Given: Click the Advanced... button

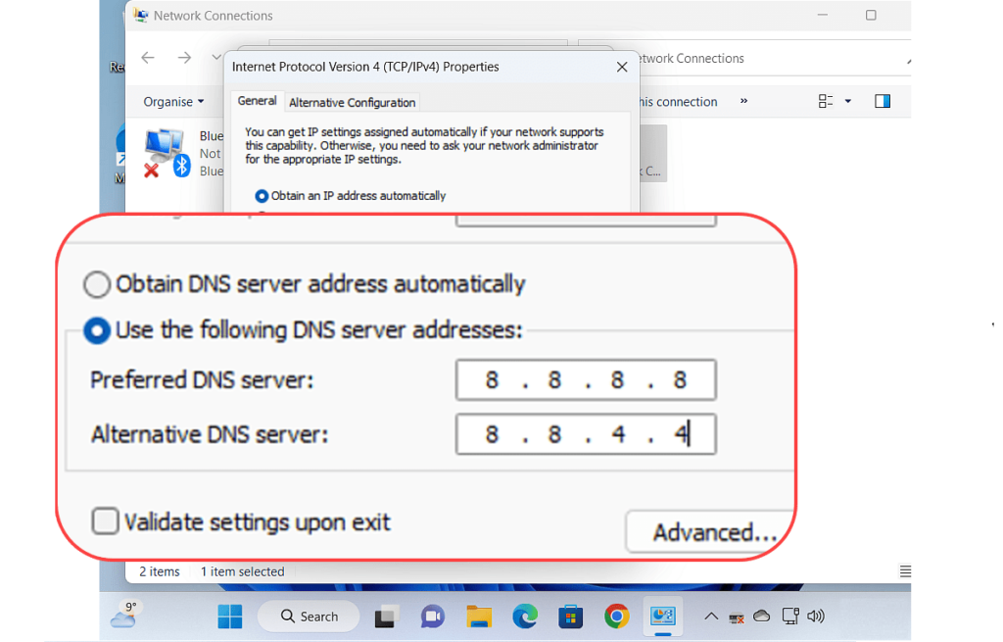Looking at the screenshot, I should [713, 532].
